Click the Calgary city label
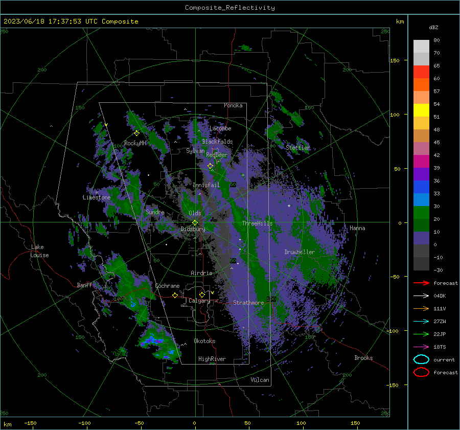 (199, 301)
